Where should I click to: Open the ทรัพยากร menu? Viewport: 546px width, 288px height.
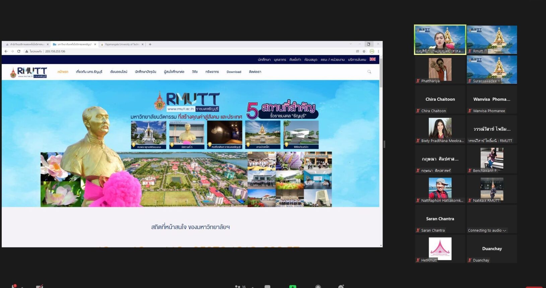pos(212,72)
